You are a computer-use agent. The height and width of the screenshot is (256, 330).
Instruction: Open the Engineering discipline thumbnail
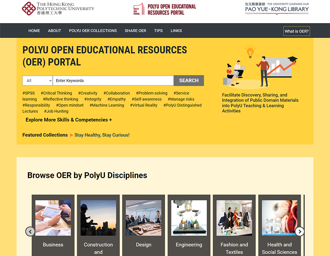189,218
